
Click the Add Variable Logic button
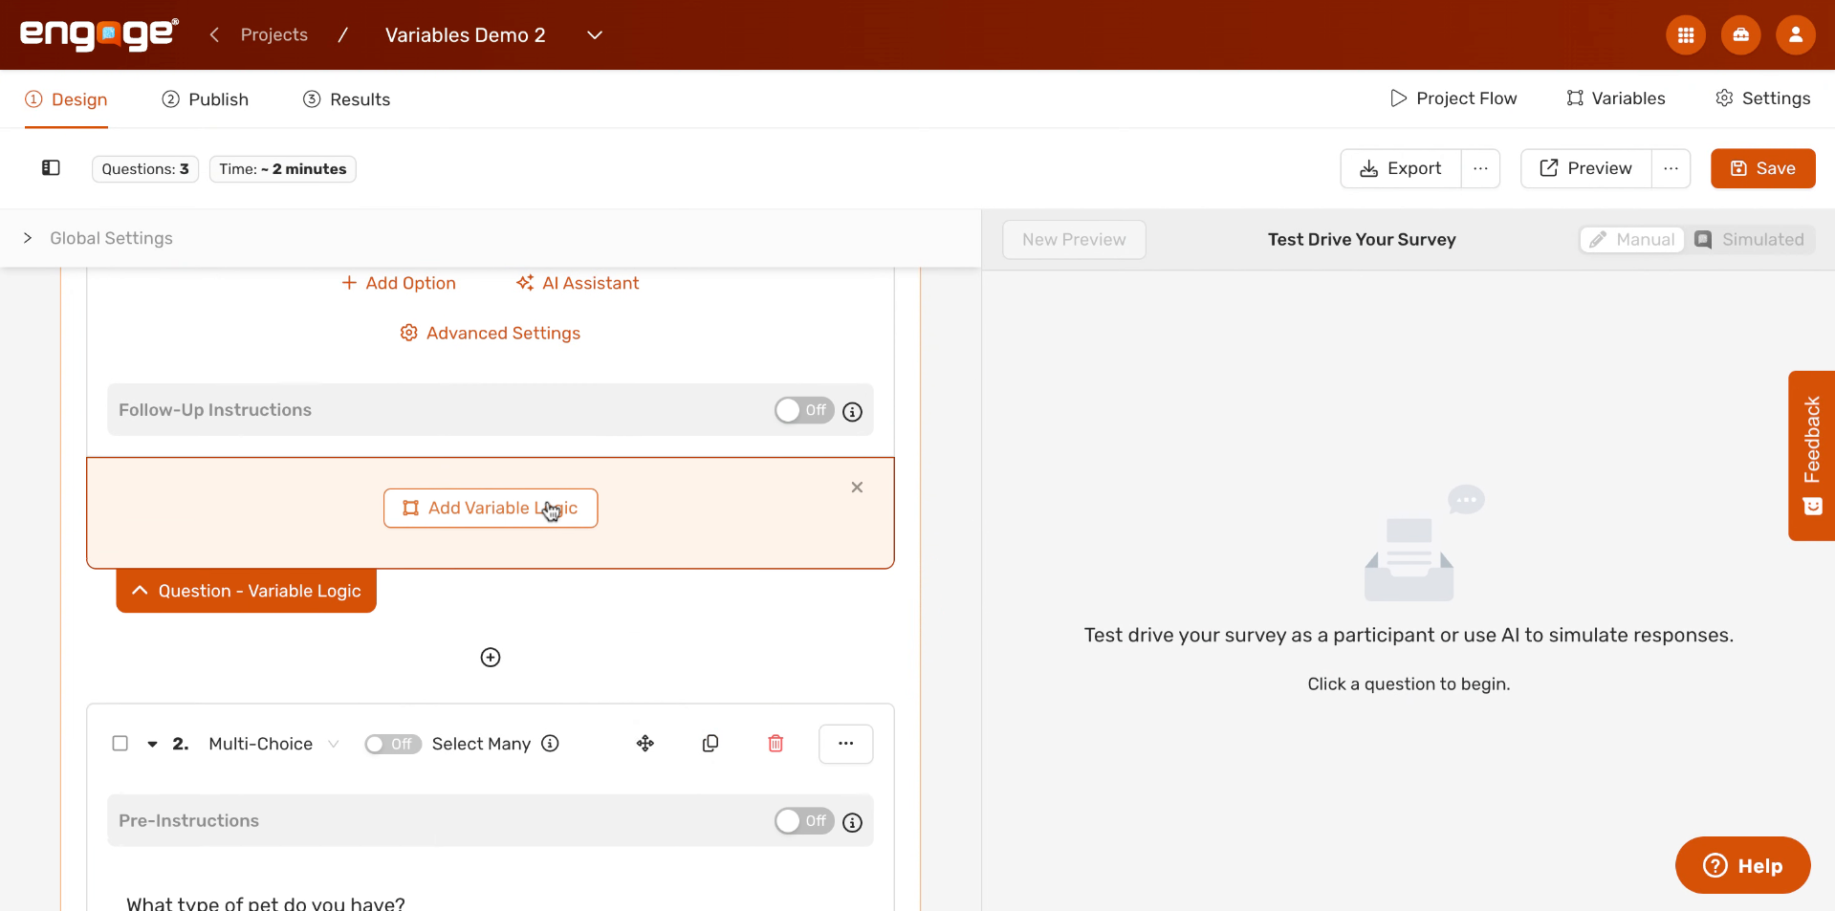click(491, 508)
